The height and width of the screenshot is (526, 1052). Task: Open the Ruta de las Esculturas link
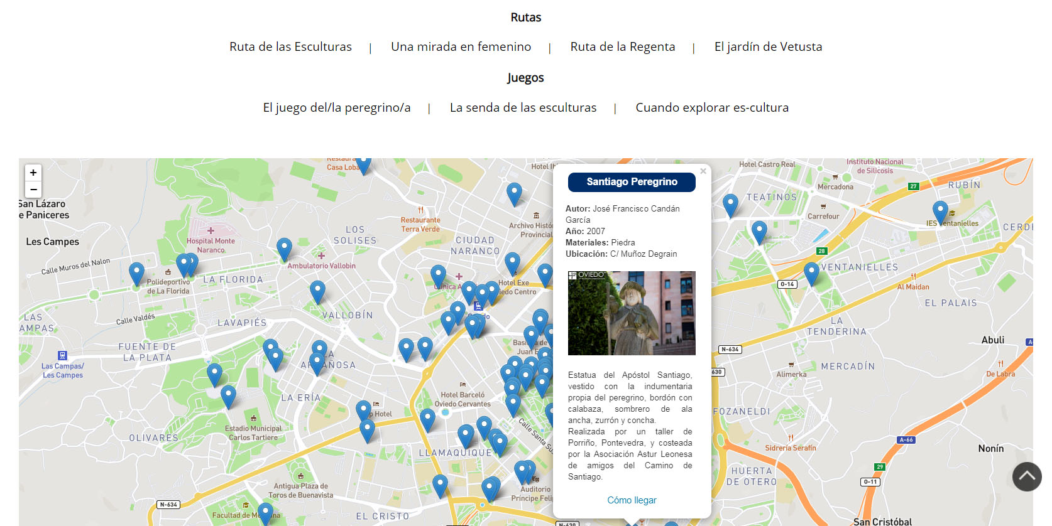[290, 47]
